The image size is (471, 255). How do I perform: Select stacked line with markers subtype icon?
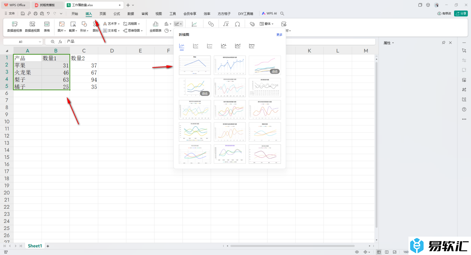coord(238,46)
